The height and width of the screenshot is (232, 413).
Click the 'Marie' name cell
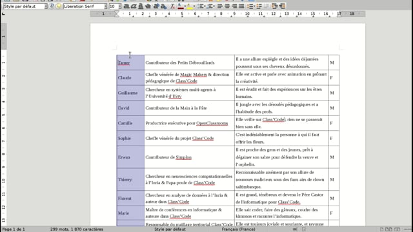[130, 213]
